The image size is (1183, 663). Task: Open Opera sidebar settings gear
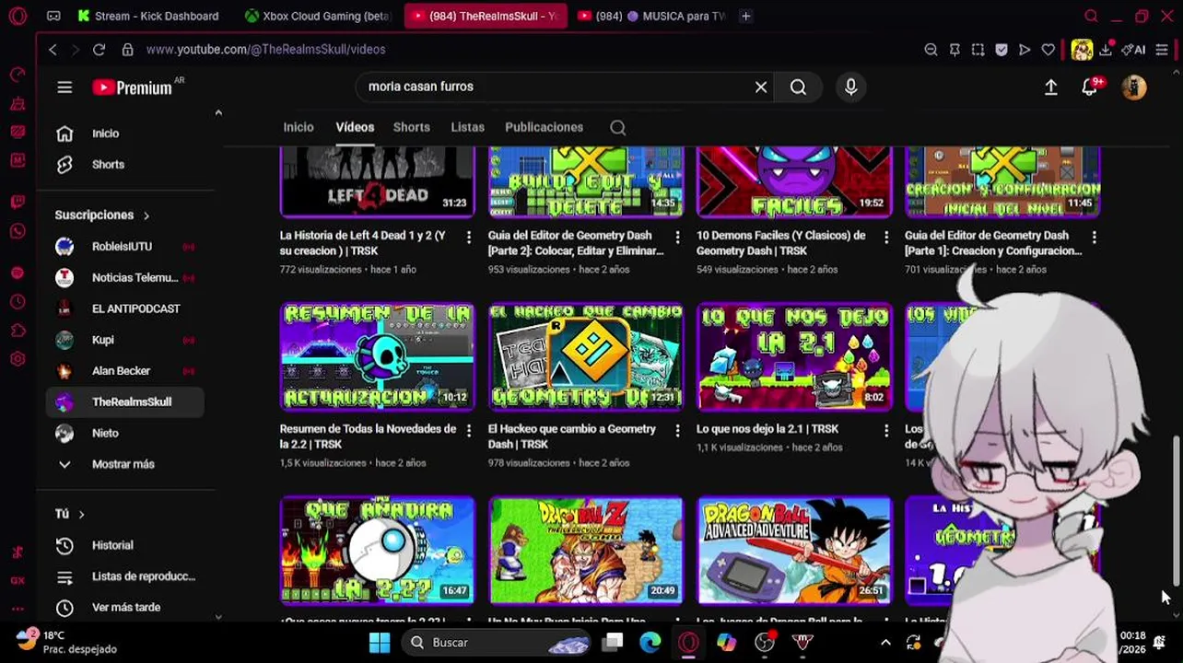(18, 359)
